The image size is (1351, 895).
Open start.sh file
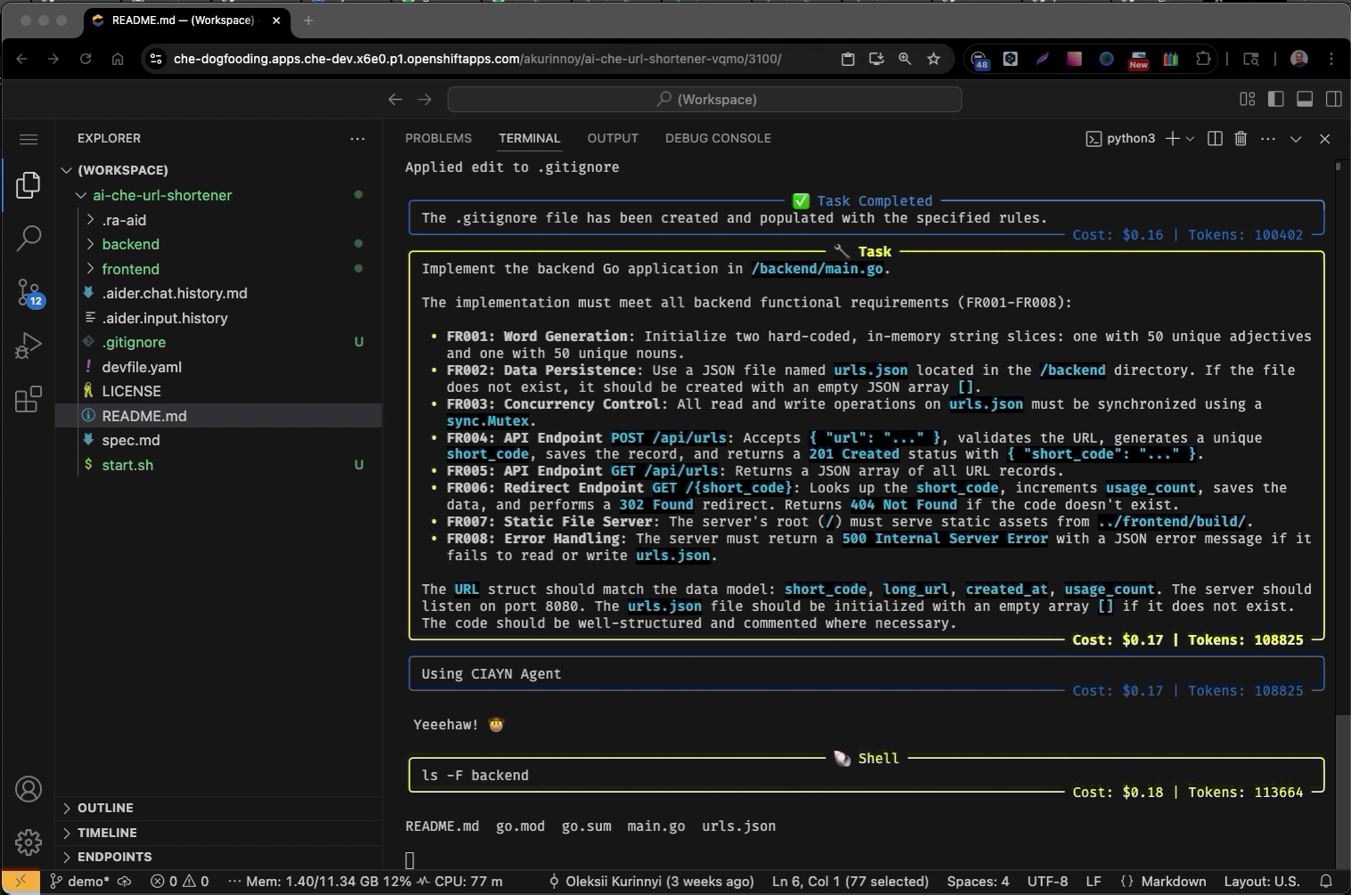click(x=127, y=465)
